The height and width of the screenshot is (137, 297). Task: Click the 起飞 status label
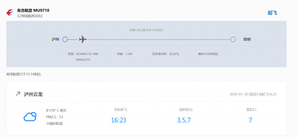coord(272,13)
